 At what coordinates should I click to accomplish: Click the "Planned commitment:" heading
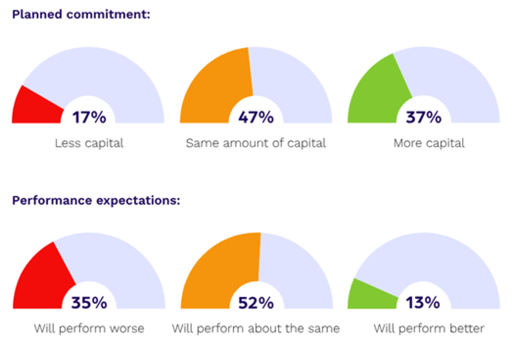(x=82, y=15)
